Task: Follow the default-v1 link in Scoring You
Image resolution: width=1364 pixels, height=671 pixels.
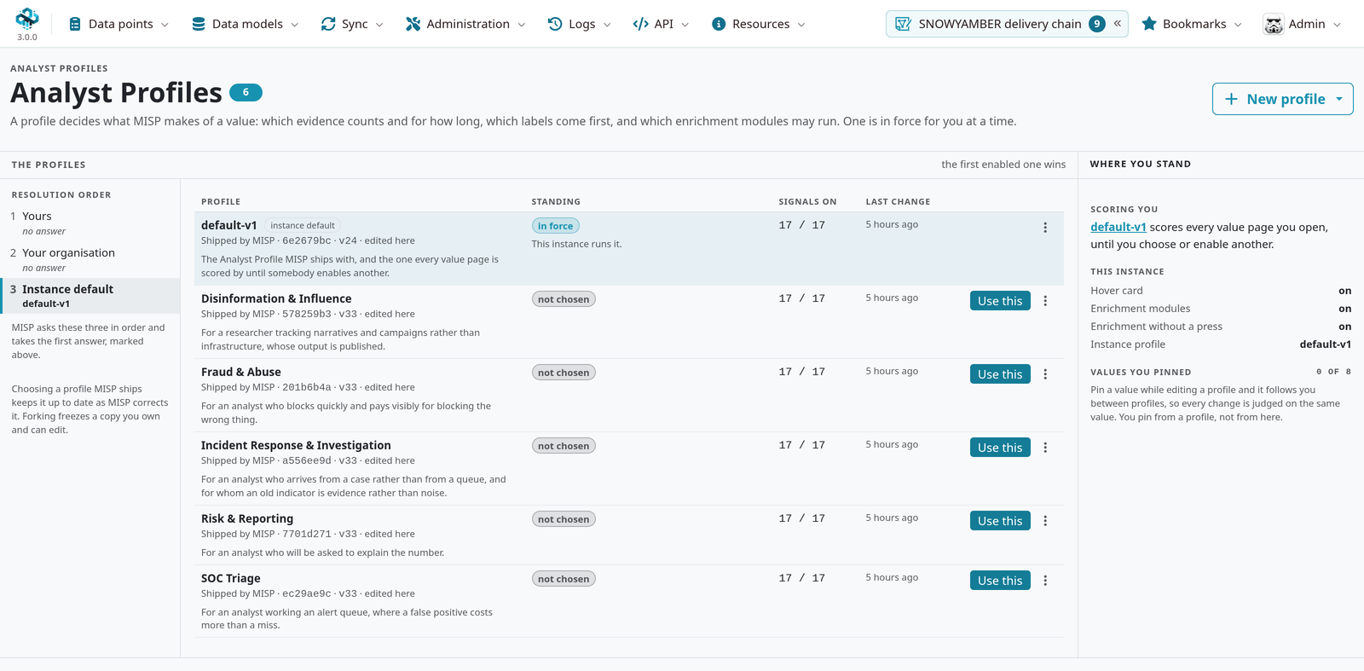Action: tap(1118, 227)
